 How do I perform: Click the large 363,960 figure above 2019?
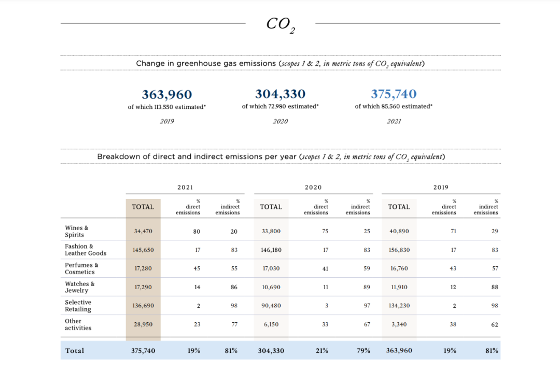click(x=166, y=94)
